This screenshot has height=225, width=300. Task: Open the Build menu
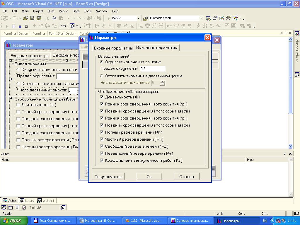tap(51, 11)
